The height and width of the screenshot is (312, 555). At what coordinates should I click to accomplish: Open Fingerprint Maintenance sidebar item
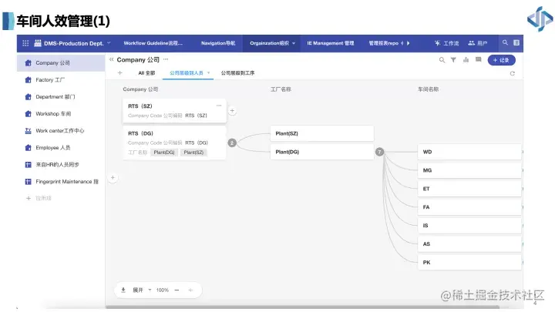tap(61, 182)
